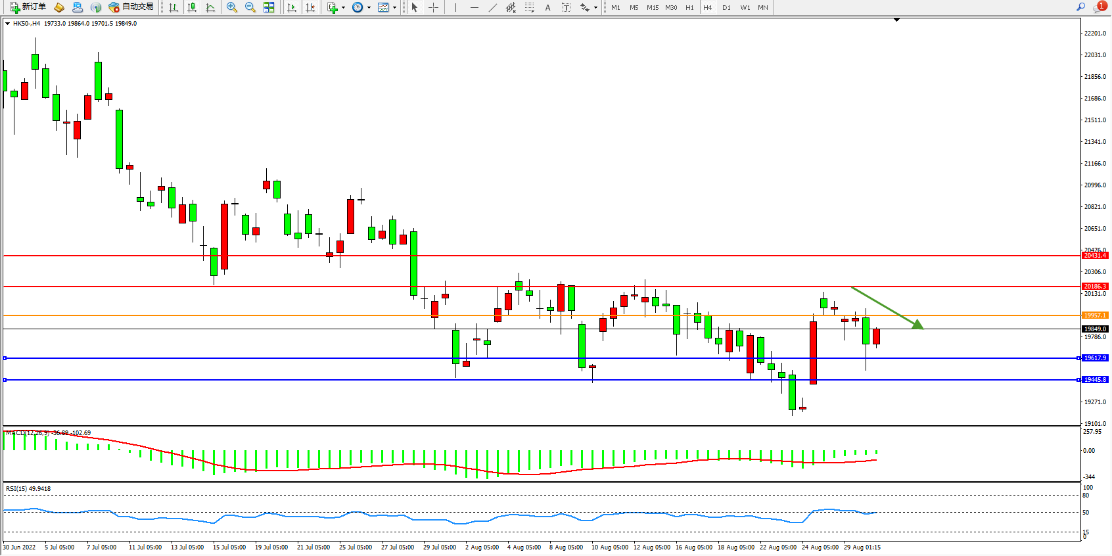
Task: Select the green trend arrow on chart
Action: [x=887, y=308]
